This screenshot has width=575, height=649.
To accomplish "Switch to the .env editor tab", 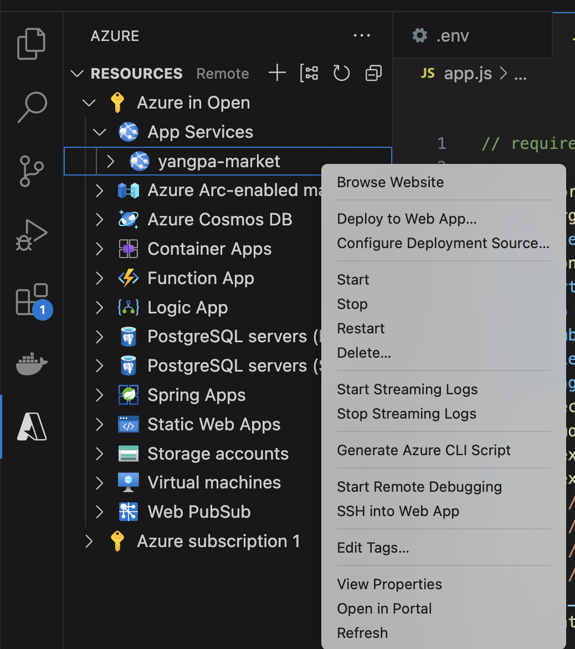I will click(473, 35).
